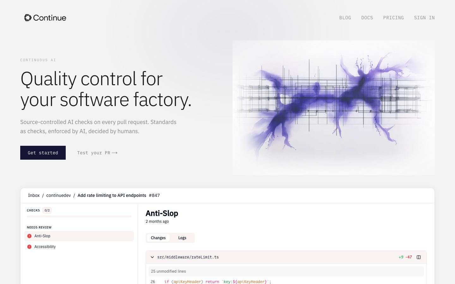Go to Docs in the top navigation

pos(367,18)
